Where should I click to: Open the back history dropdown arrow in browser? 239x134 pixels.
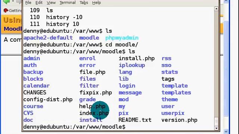point(13,1)
